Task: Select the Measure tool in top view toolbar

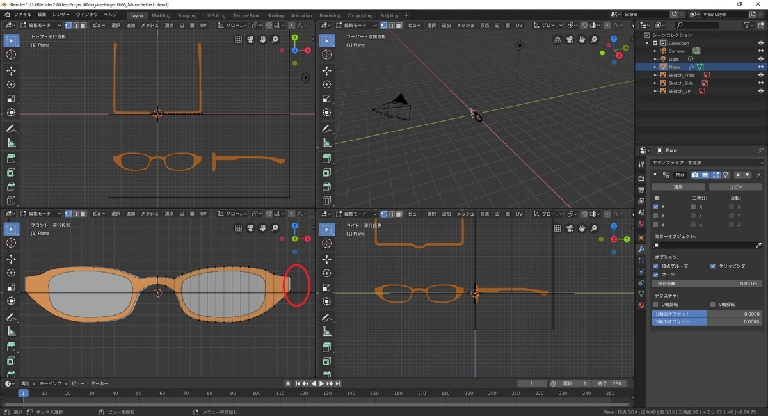Action: [x=12, y=143]
